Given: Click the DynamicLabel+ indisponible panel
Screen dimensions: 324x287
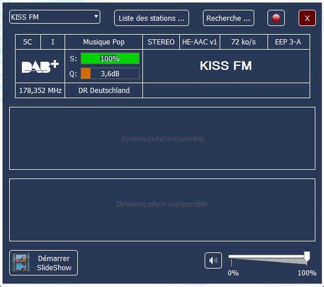Looking at the screenshot, I should (x=162, y=210).
